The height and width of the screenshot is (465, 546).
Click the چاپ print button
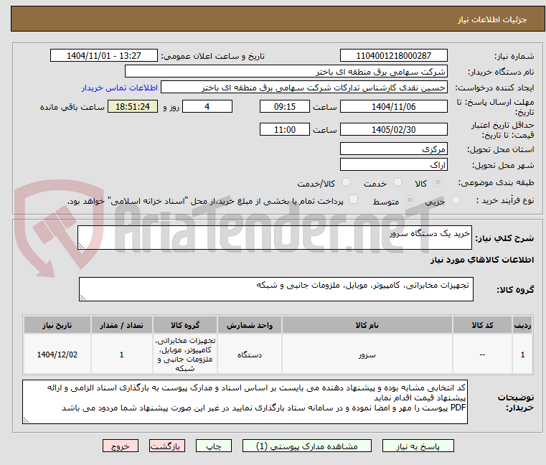[x=214, y=446]
